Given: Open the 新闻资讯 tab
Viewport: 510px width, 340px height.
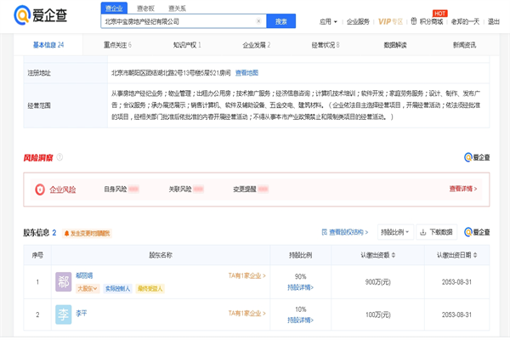Looking at the screenshot, I should pyautogui.click(x=464, y=45).
